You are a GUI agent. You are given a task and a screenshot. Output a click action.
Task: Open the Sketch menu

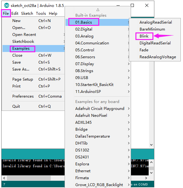27,14
